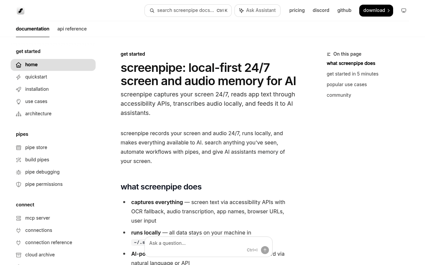Click the pipe store storefront icon
The width and height of the screenshot is (425, 265).
coord(19,148)
